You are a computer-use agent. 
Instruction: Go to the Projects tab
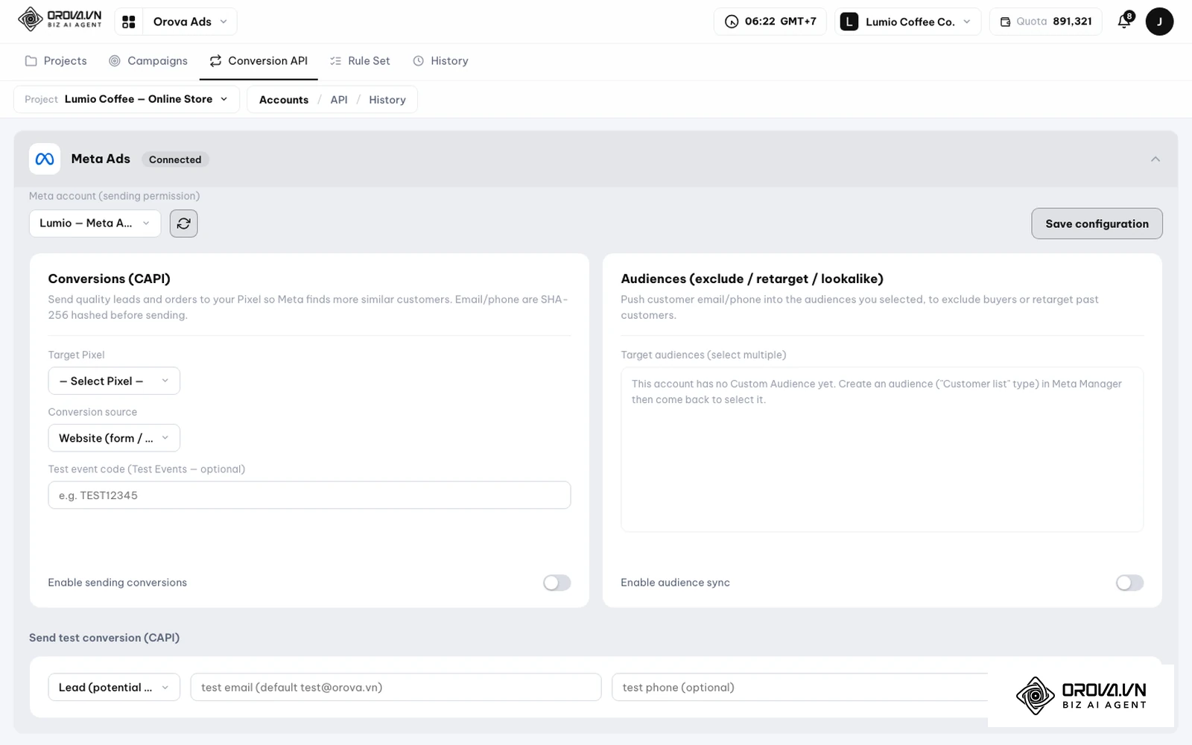[56, 61]
